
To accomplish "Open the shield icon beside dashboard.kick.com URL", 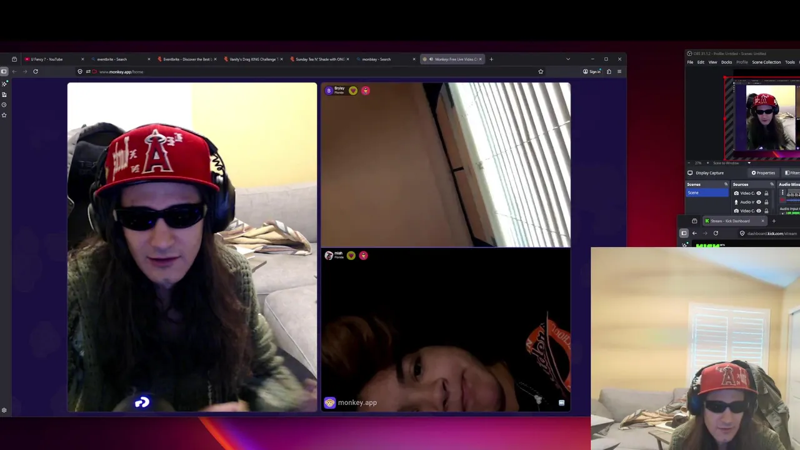I will [x=742, y=233].
